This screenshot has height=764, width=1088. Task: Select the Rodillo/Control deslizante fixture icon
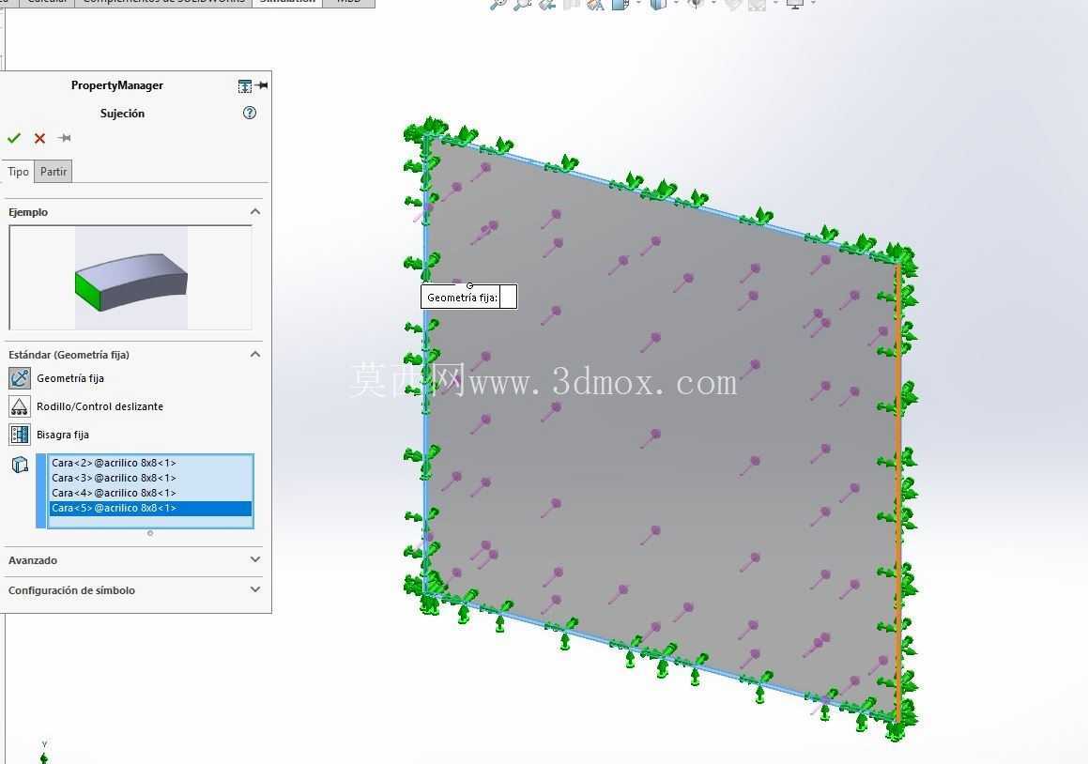coord(20,406)
